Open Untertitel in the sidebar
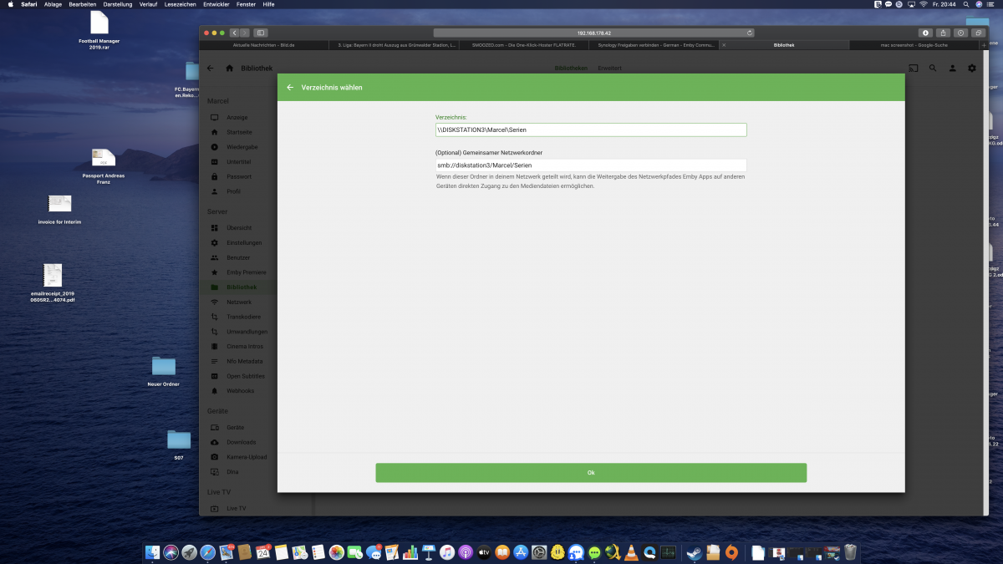Screen dimensions: 1003x564 point(238,162)
